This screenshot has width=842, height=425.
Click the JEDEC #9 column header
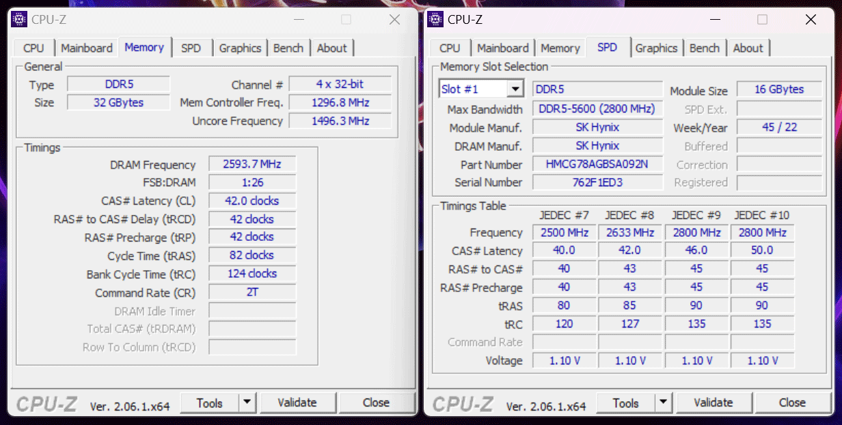click(696, 215)
